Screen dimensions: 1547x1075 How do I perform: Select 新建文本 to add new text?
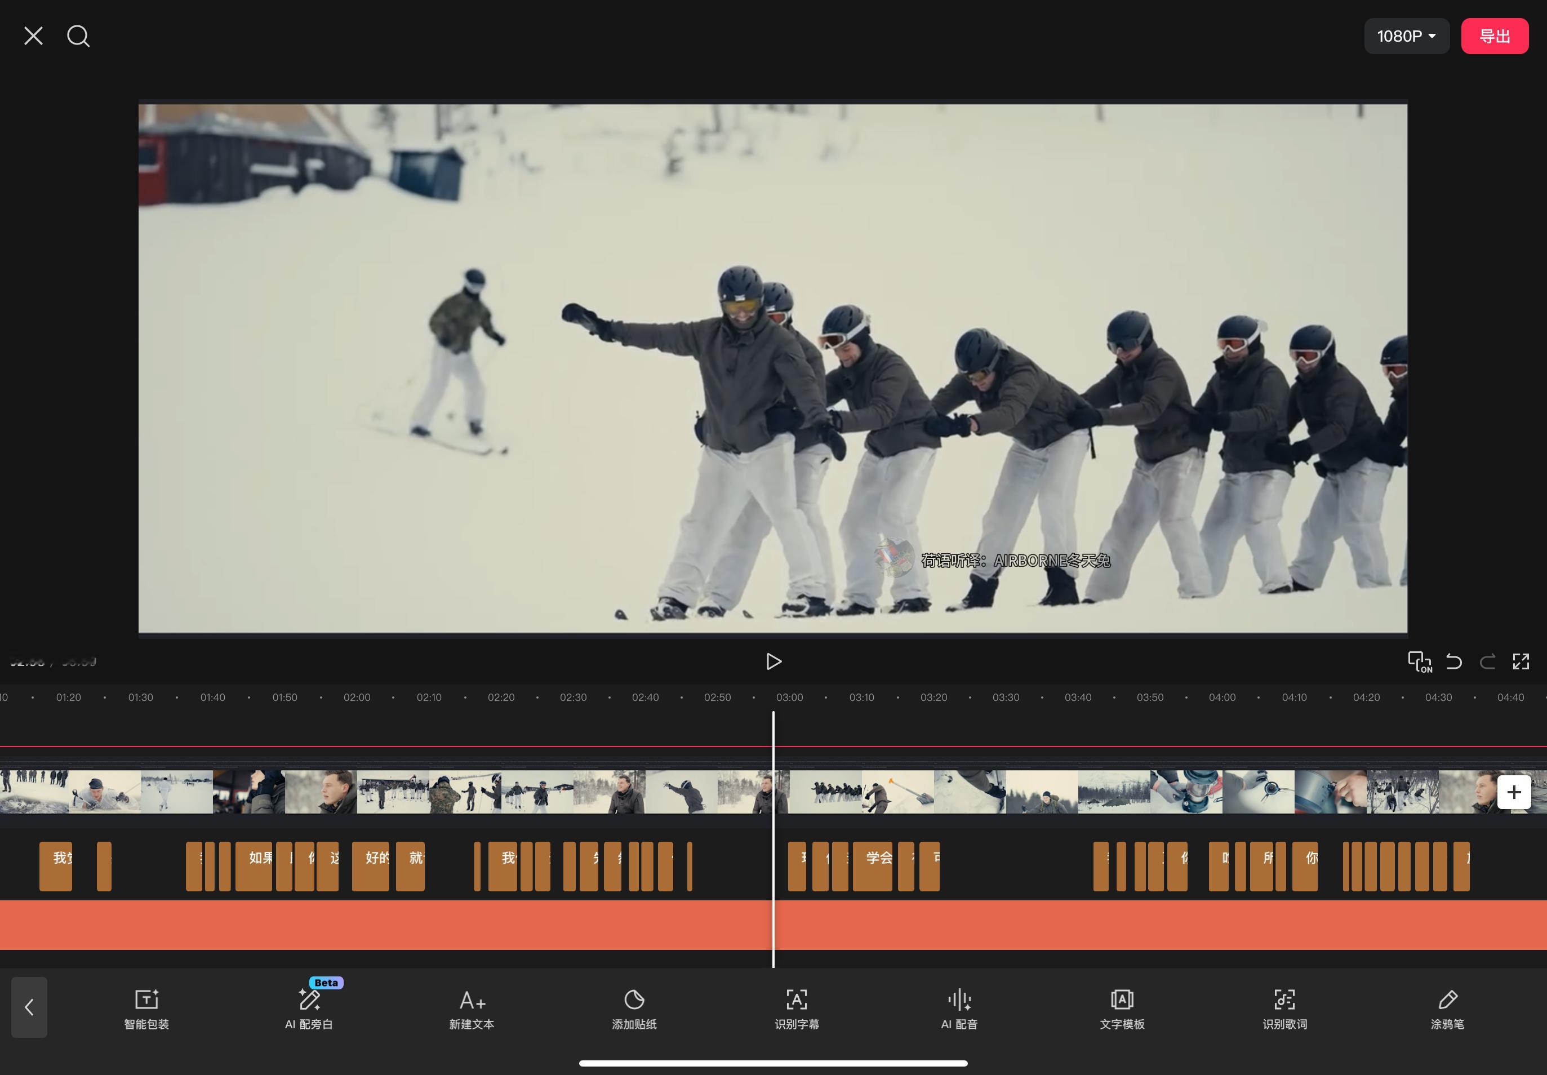(x=472, y=1009)
